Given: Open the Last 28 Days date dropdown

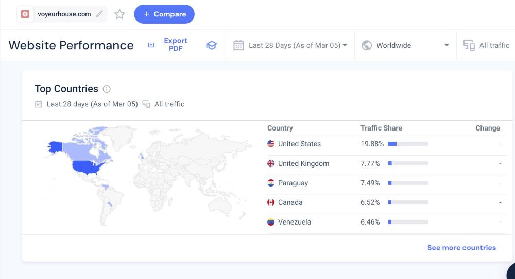Looking at the screenshot, I should 290,45.
